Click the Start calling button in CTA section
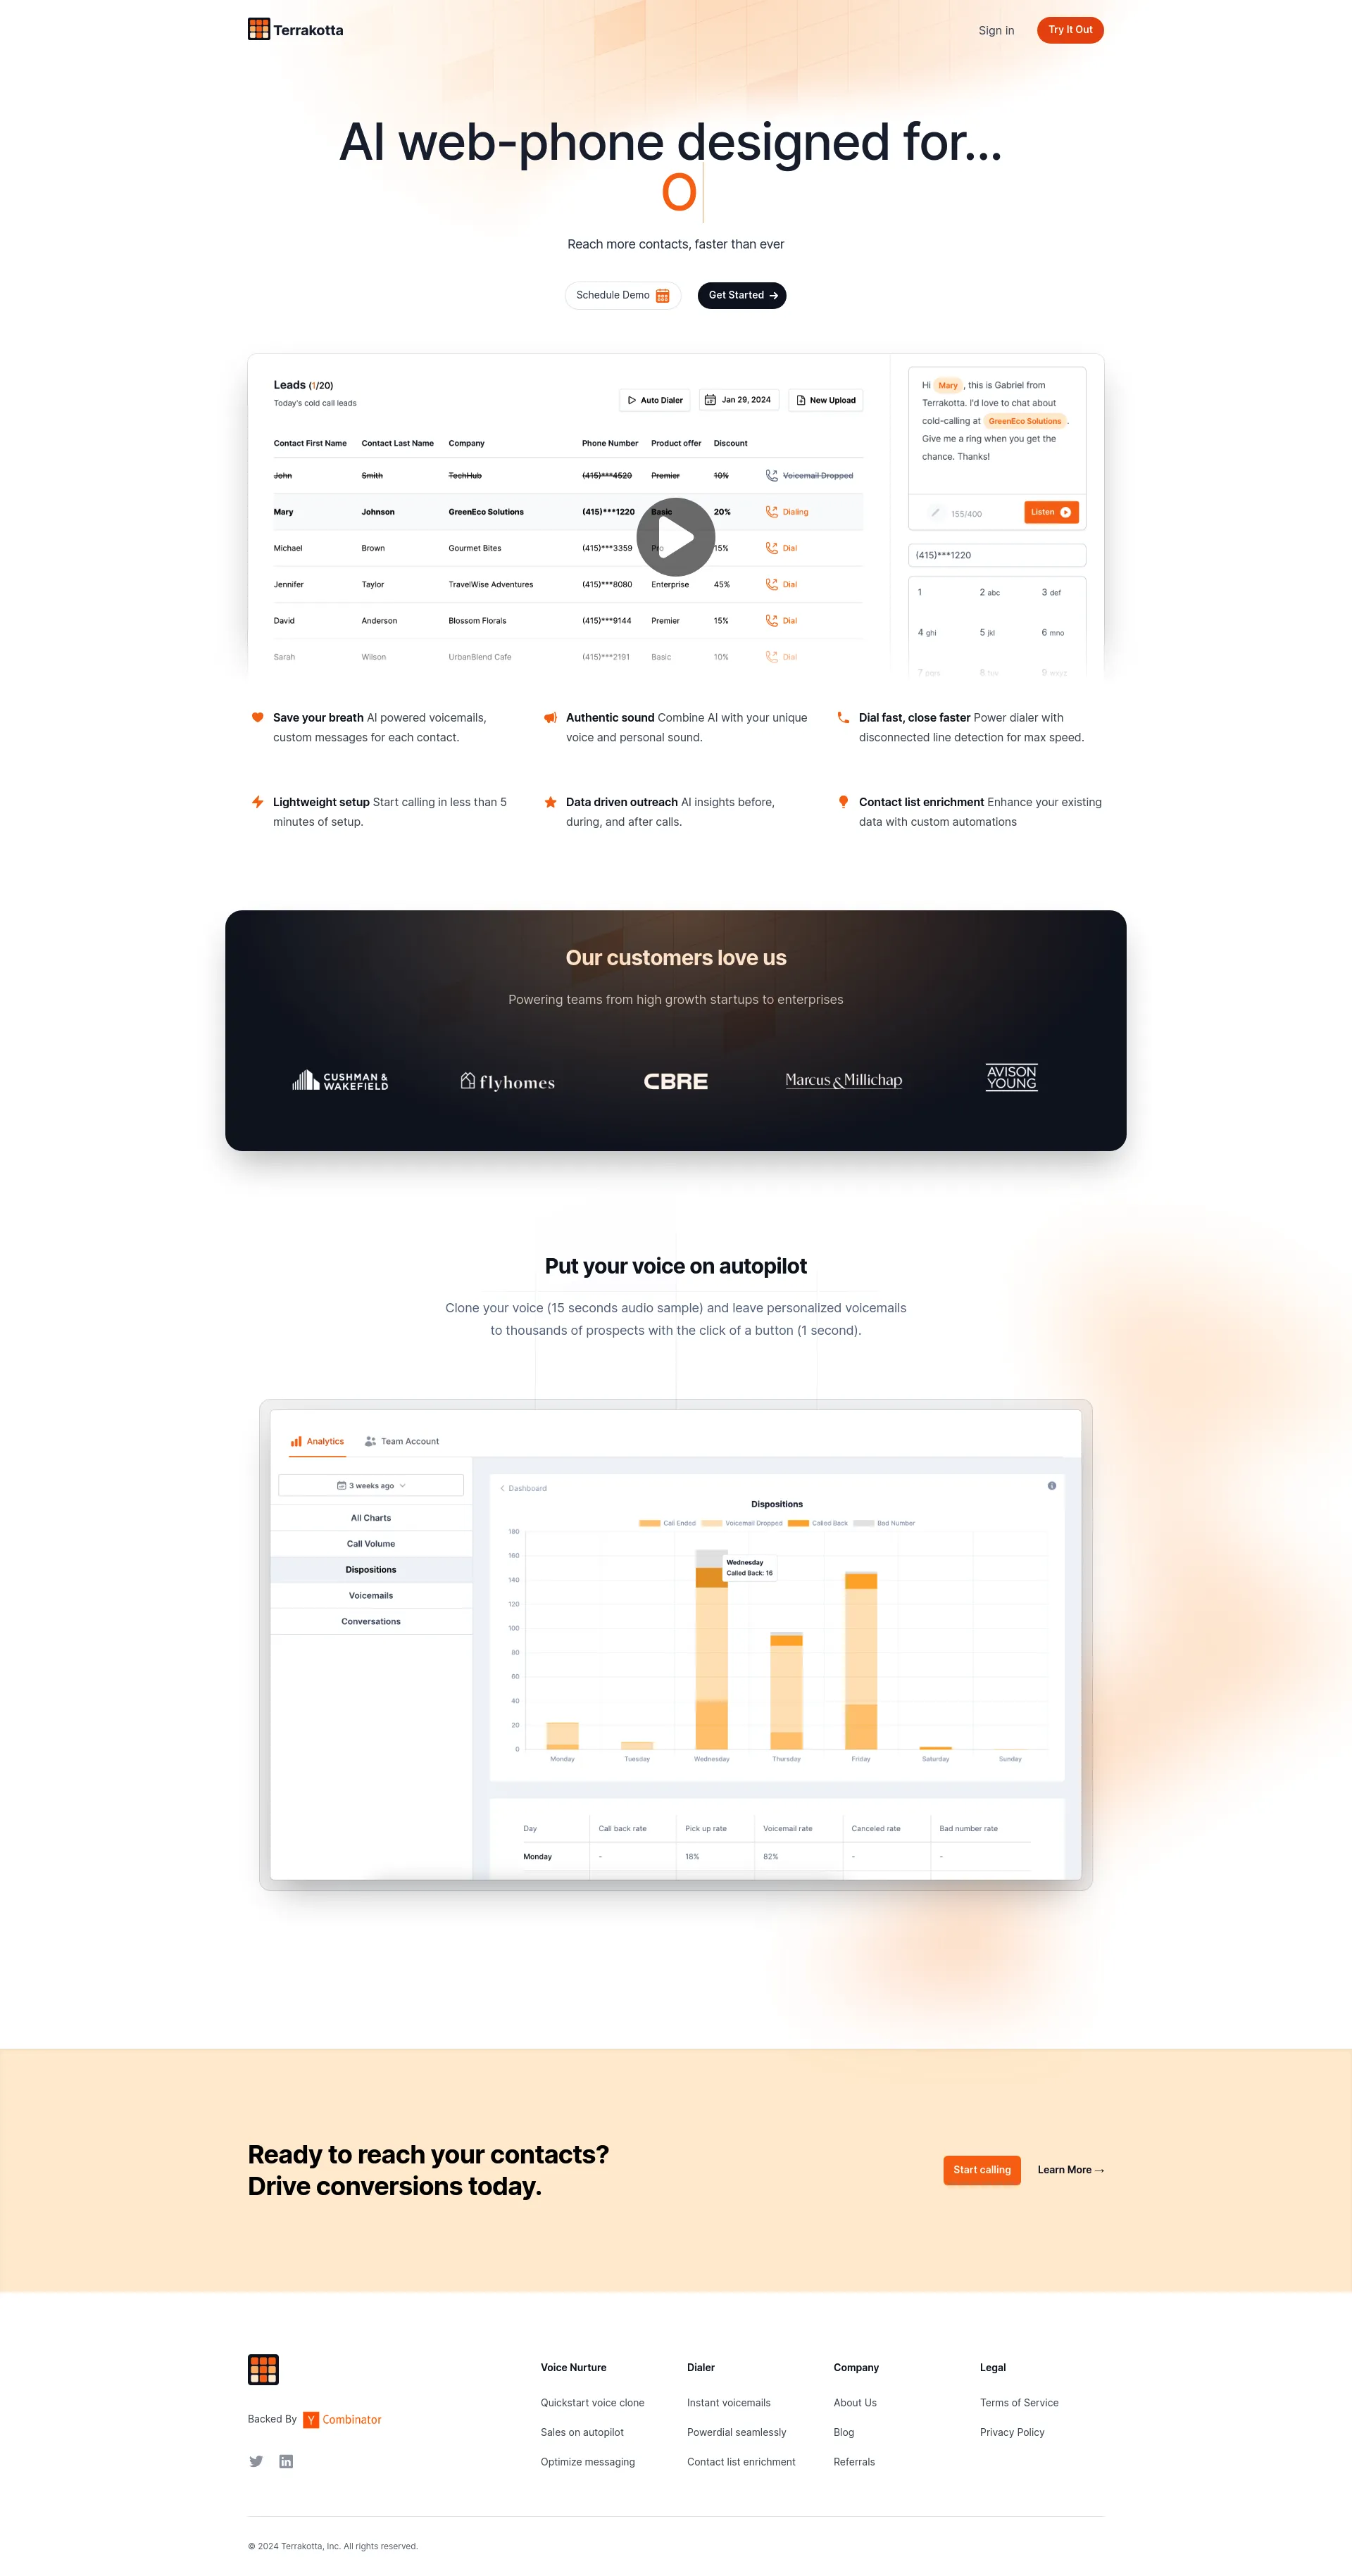Viewport: 1352px width, 2576px height. [982, 2169]
